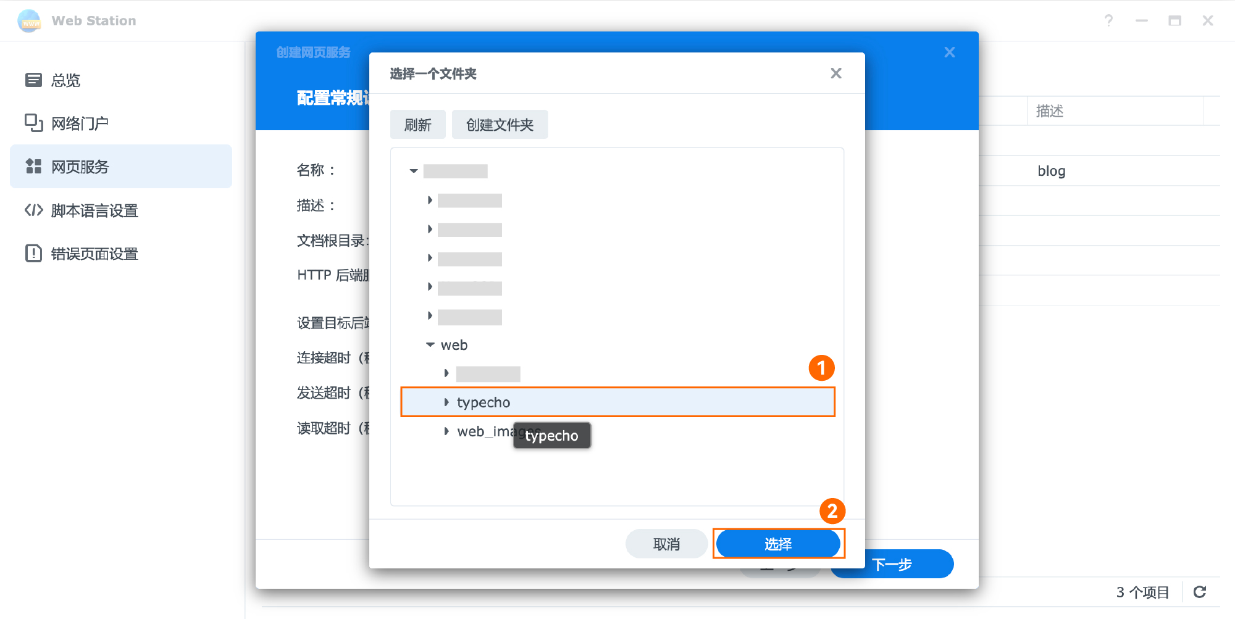This screenshot has height=619, width=1235.
Task: Expand the web_images folder arrow
Action: click(446, 431)
